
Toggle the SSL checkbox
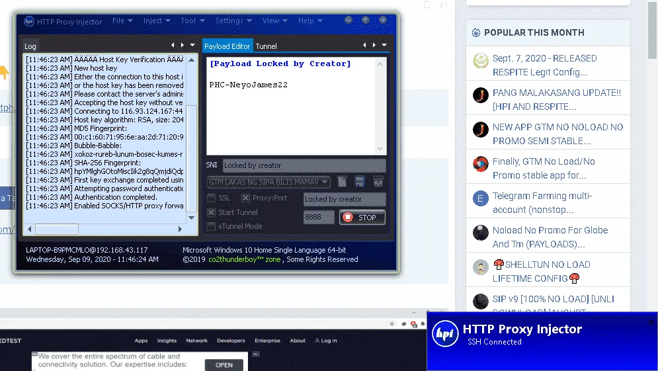click(x=212, y=198)
